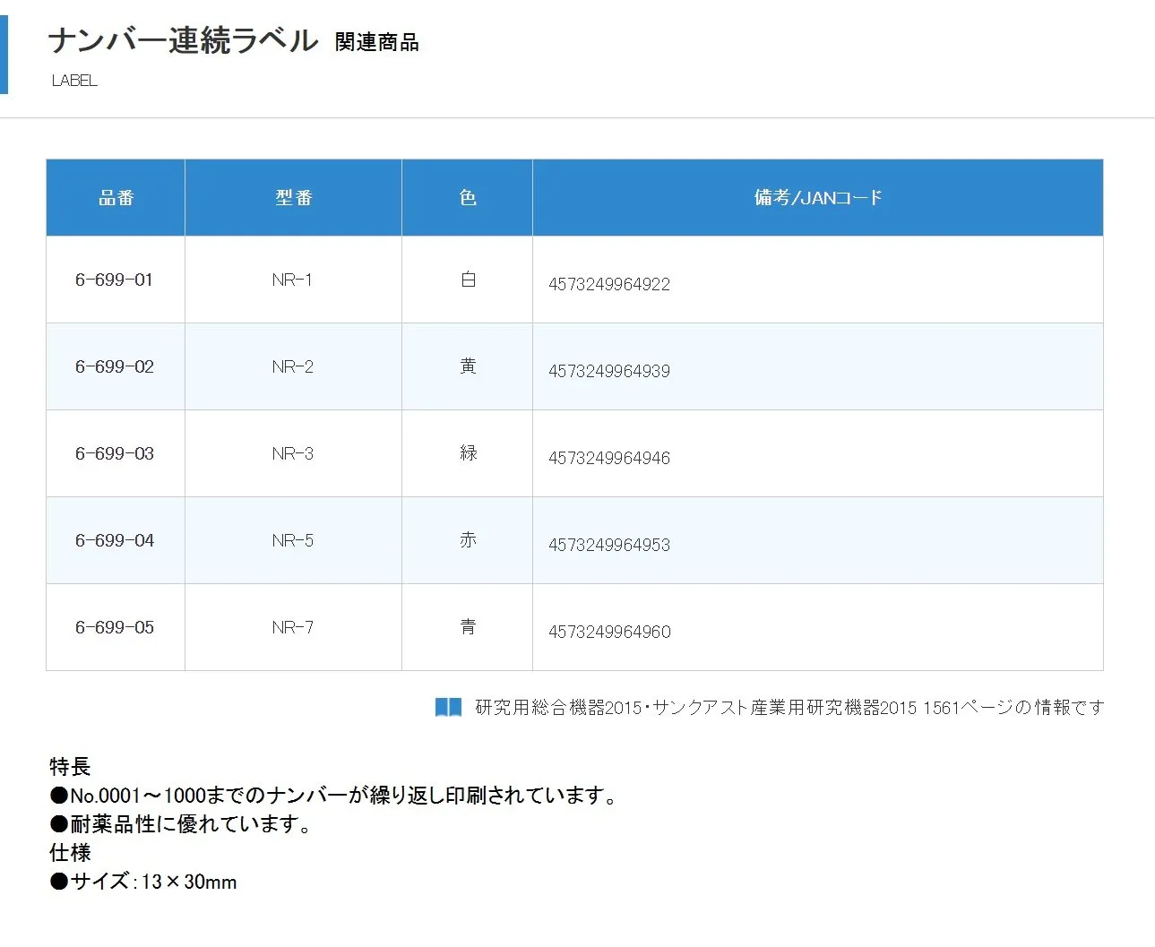Click product number 6-699-03
This screenshot has height=947, width=1155.
coord(114,453)
